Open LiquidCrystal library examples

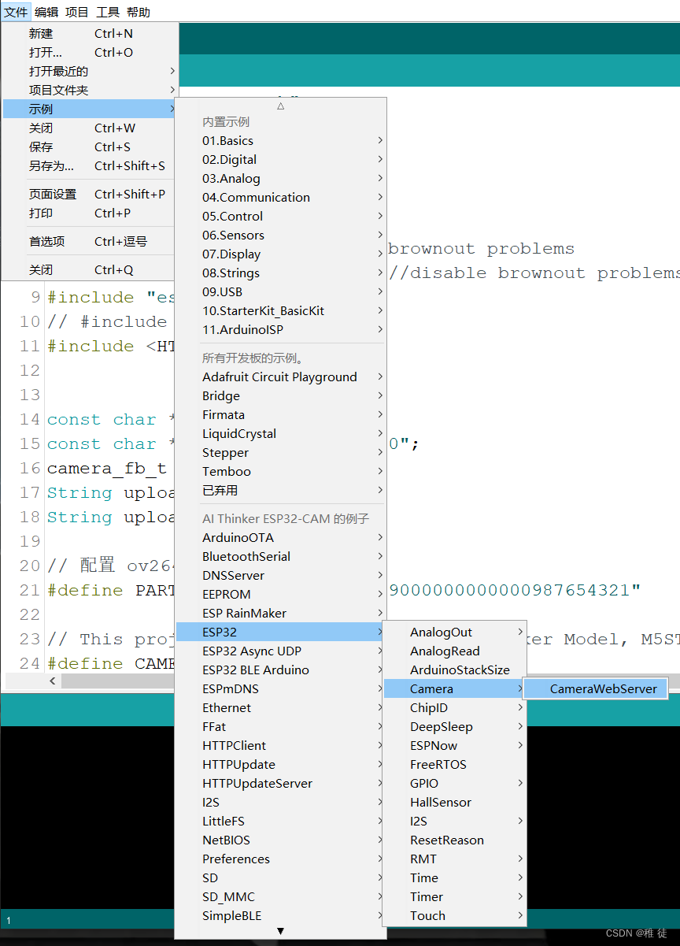click(x=280, y=434)
